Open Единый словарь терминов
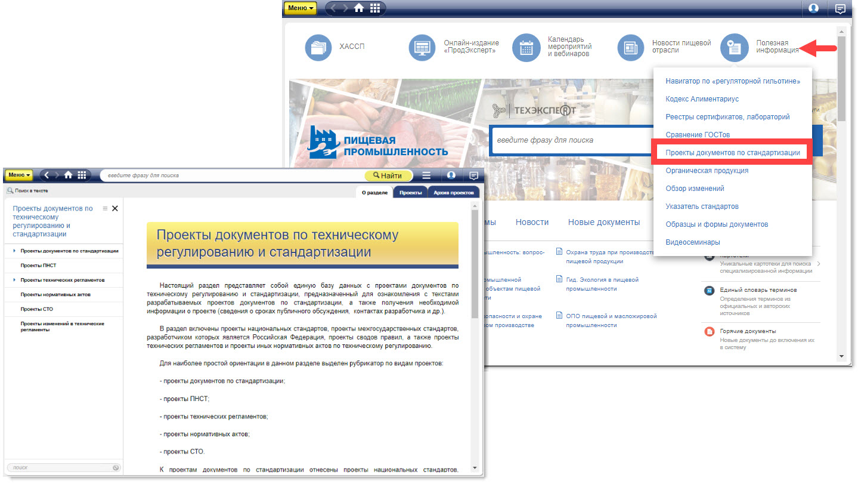The width and height of the screenshot is (858, 490). point(758,290)
